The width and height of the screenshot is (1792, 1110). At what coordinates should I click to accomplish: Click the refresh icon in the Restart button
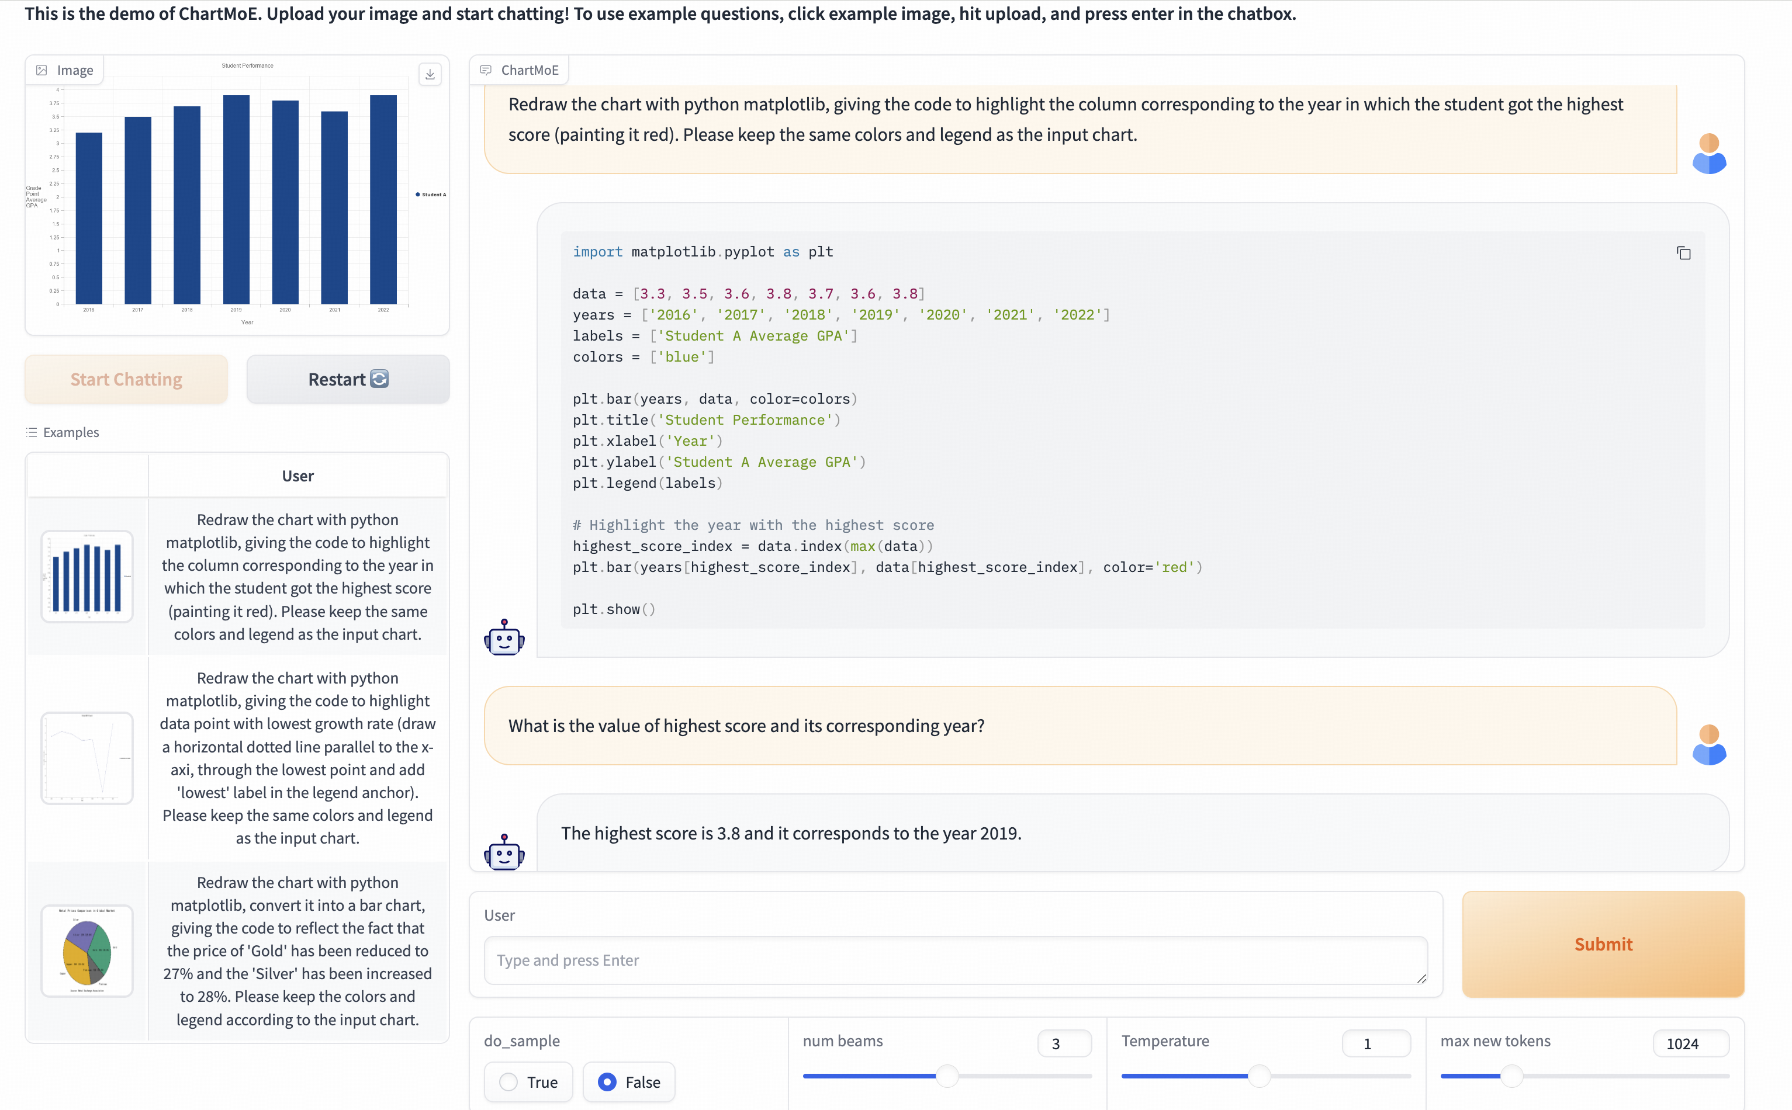pos(379,379)
